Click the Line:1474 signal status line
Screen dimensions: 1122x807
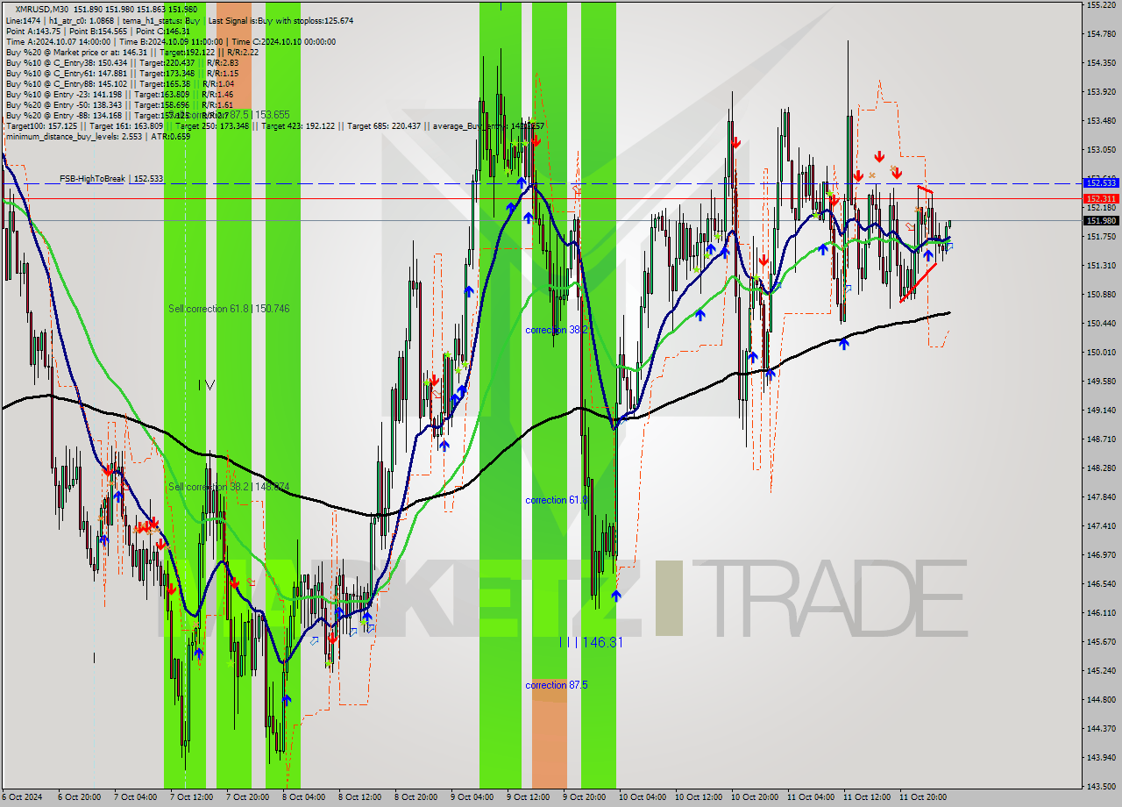179,20
